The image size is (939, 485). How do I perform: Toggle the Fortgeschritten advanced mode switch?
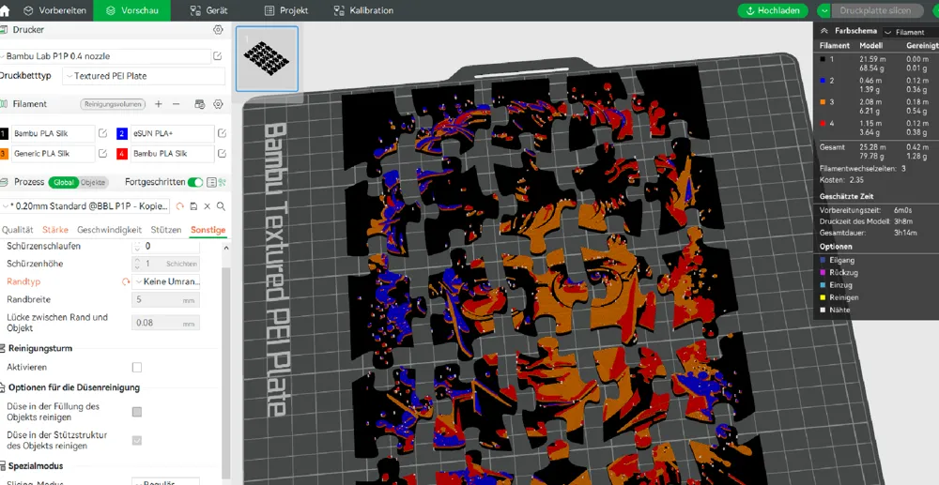(x=194, y=182)
